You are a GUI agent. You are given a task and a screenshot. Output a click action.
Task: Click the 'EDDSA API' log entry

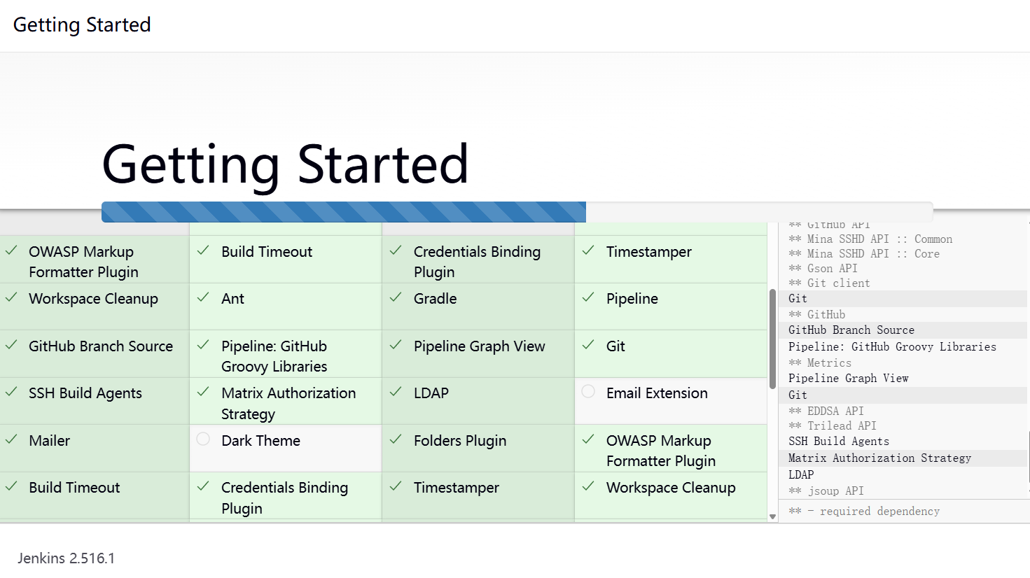click(826, 411)
